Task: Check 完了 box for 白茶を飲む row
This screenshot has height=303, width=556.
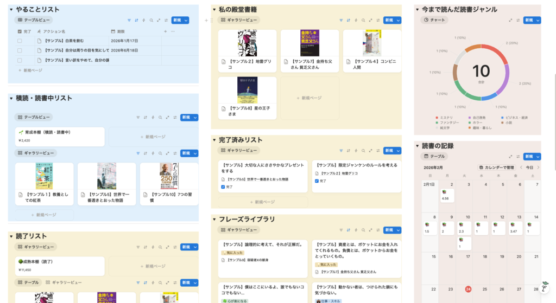Action: click(20, 41)
